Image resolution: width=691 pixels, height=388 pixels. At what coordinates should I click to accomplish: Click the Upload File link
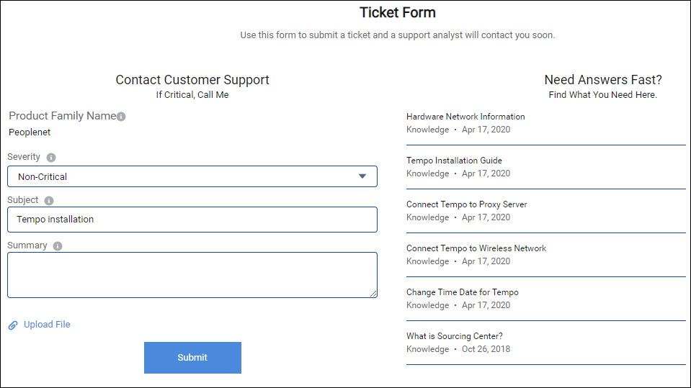47,325
